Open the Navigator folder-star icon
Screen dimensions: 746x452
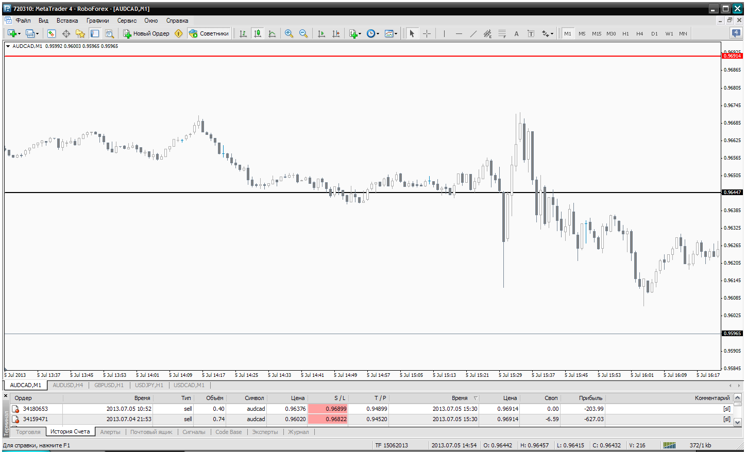[x=80, y=33]
